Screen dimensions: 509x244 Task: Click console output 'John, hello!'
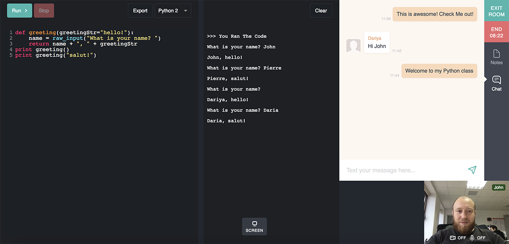[225, 58]
